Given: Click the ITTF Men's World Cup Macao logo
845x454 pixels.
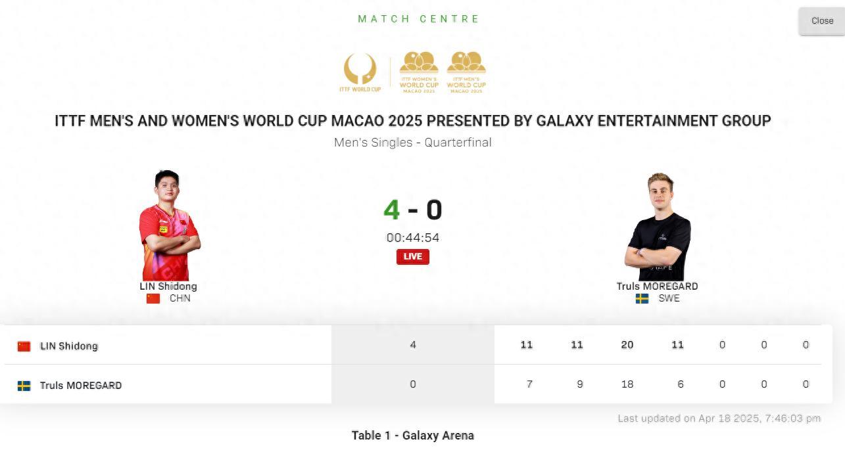Looking at the screenshot, I should 466,72.
